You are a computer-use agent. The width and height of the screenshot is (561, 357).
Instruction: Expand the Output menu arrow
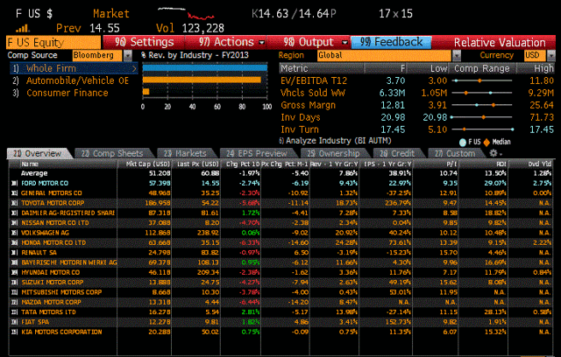tap(344, 43)
